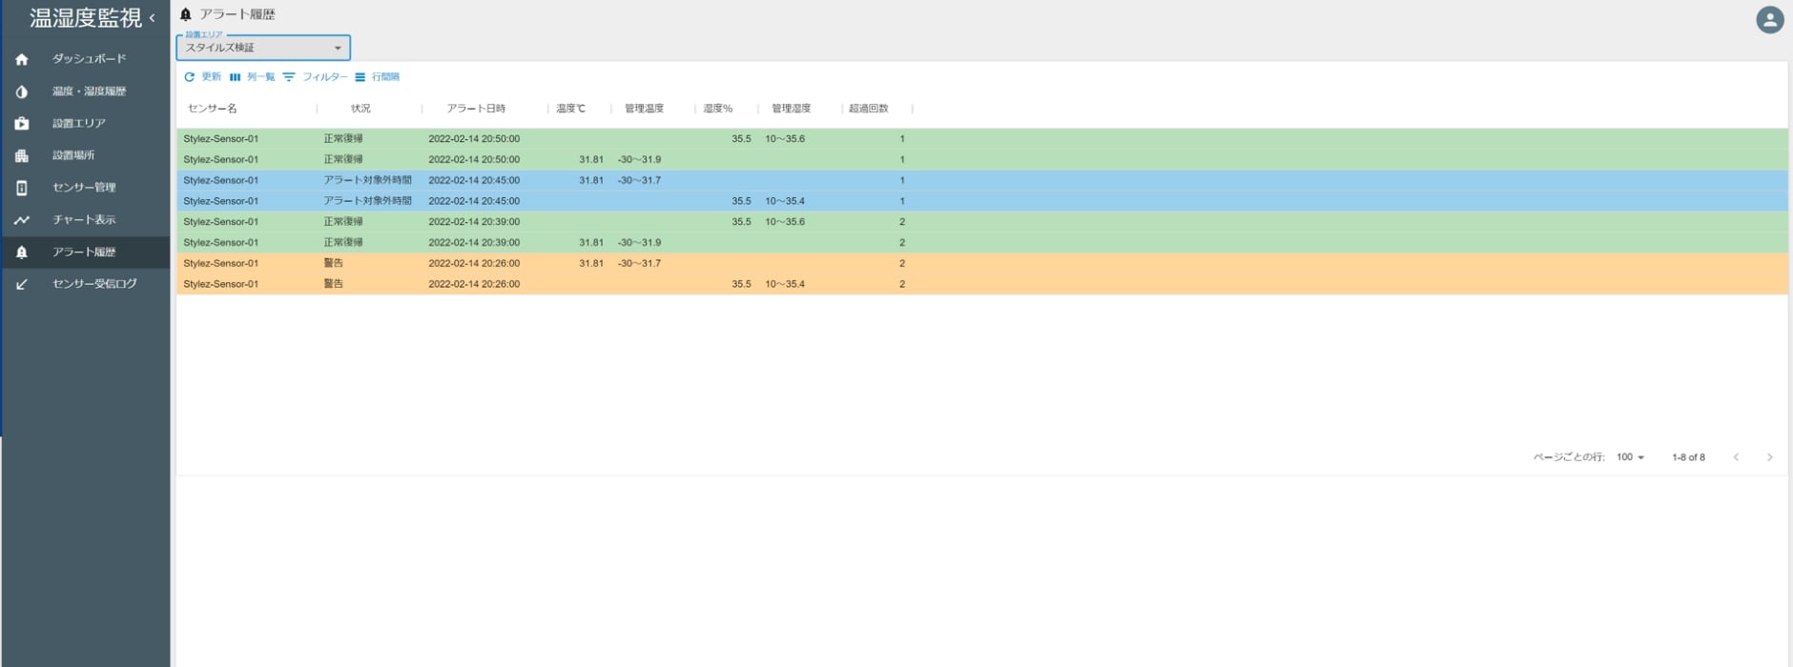
Task: Click the 列一覧 button label
Action: pos(260,77)
